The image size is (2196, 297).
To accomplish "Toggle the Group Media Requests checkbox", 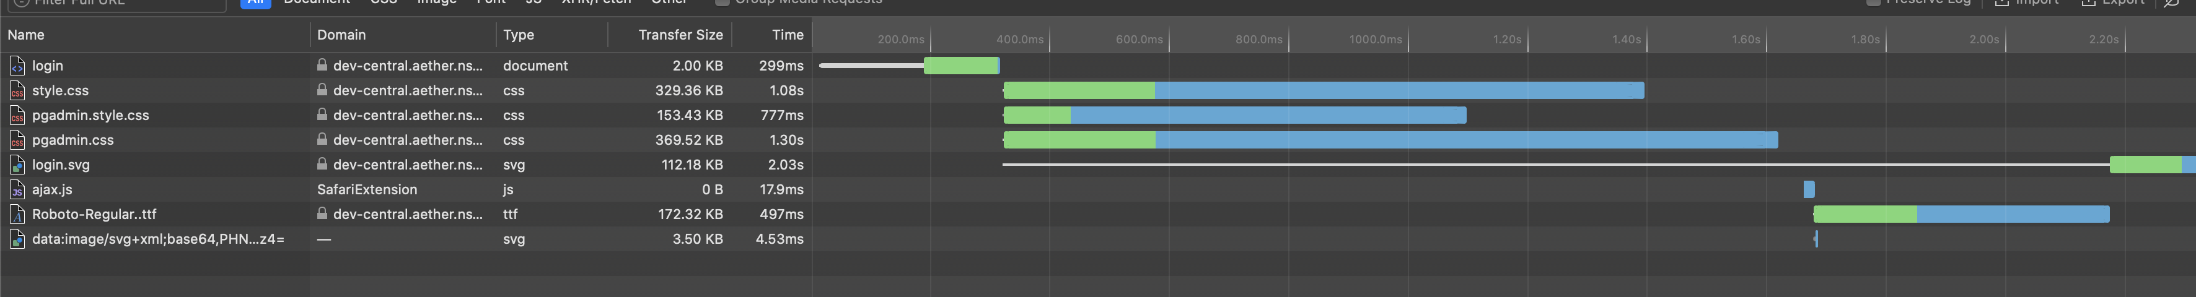I will coord(722,2).
